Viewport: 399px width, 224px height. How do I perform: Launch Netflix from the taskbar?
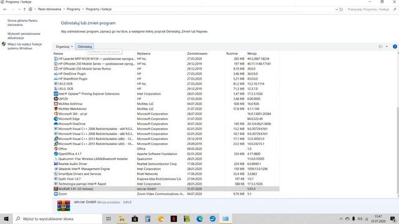click(x=174, y=218)
